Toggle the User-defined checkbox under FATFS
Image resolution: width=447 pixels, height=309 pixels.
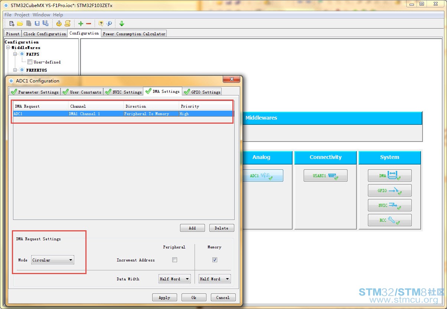(30, 62)
